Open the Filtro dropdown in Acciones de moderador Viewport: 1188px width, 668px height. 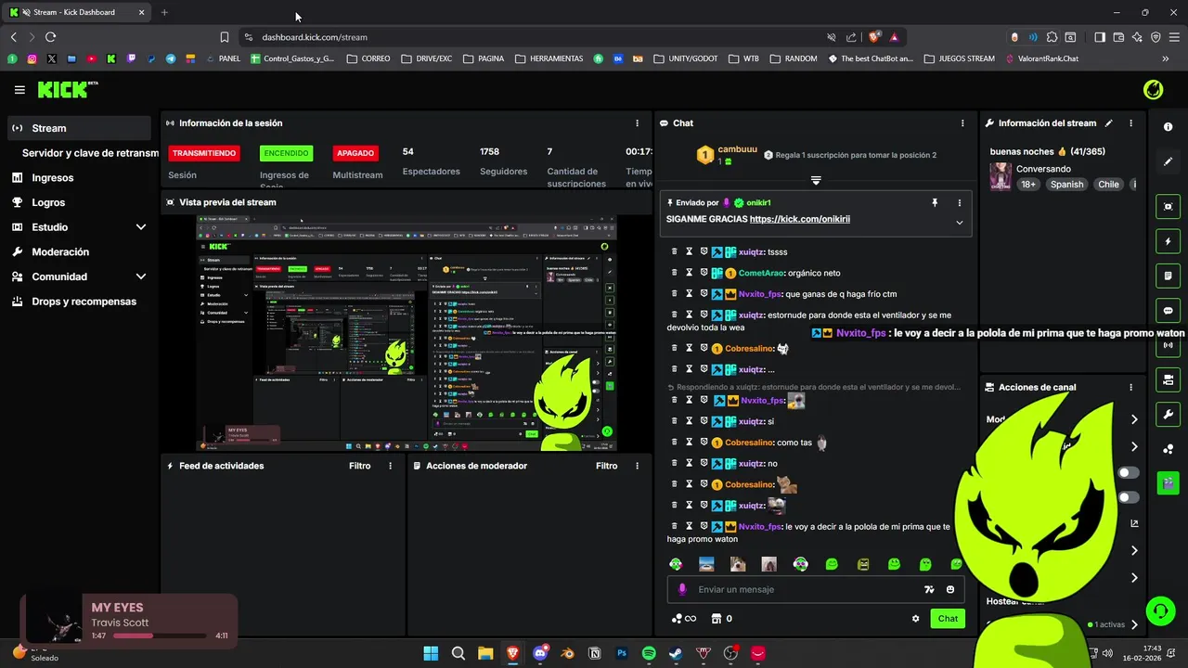tap(606, 466)
